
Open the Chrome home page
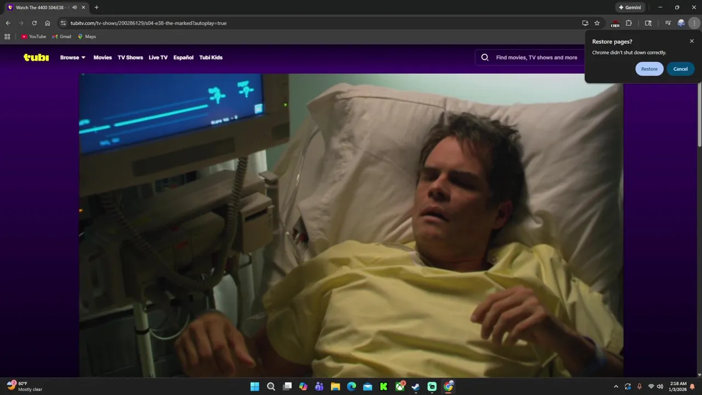48,23
